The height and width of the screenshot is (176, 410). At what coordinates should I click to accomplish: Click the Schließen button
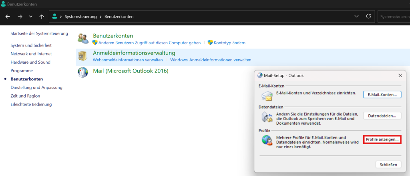tap(388, 164)
